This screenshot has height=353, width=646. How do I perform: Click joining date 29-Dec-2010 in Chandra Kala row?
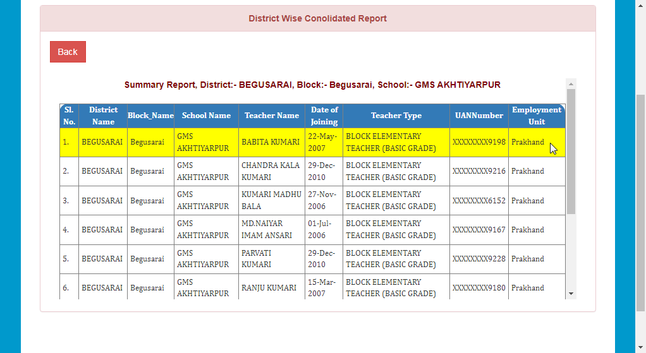point(322,171)
